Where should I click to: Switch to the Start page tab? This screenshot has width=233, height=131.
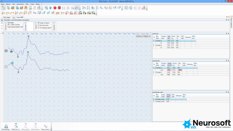click(6, 17)
